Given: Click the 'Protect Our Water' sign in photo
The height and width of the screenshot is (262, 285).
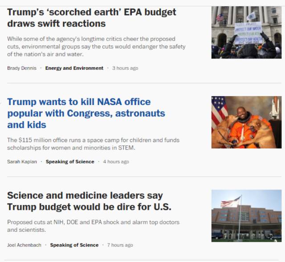Looking at the screenshot, I should pos(248,33).
